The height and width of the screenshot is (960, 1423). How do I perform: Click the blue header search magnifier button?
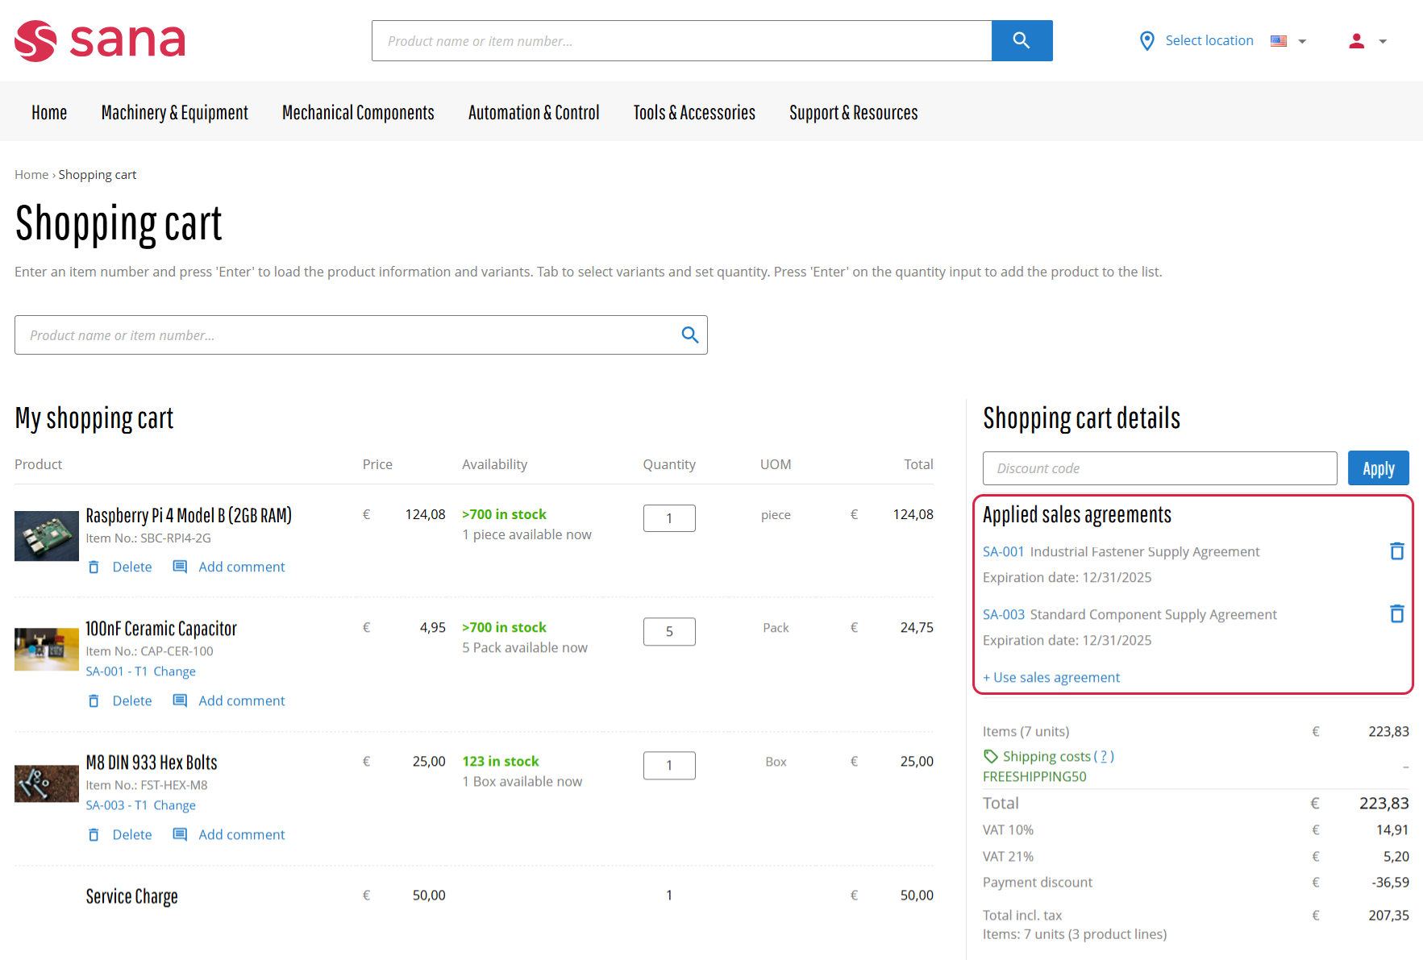[1021, 40]
